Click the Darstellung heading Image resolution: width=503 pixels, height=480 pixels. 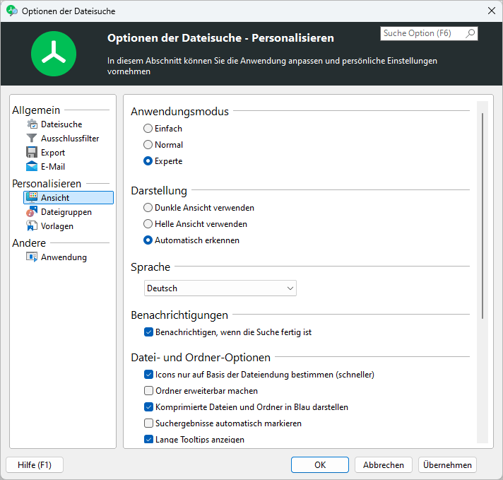[159, 190]
